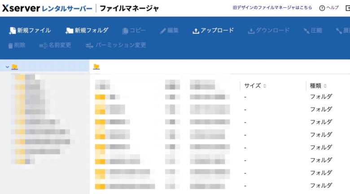Image resolution: width=350 pixels, height=194 pixels.
Task: Open the 旧デザインのファイルマネージャはこちら link
Action: (x=272, y=8)
